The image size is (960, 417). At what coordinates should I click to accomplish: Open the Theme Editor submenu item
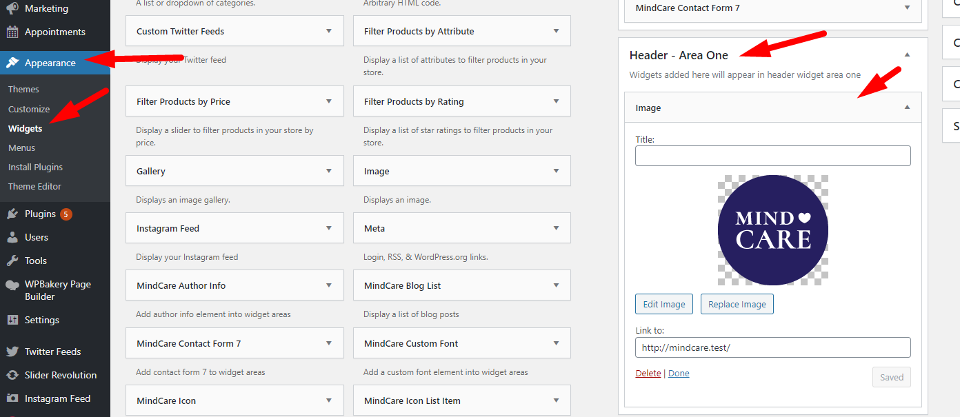click(34, 186)
